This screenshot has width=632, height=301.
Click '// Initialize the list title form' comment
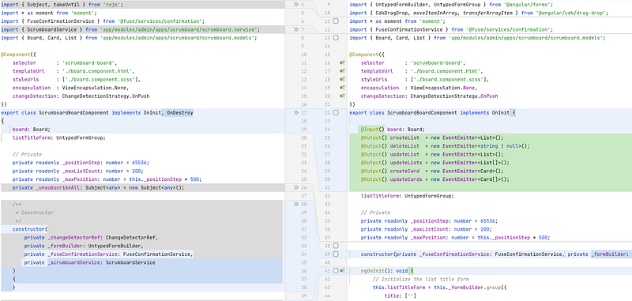click(420, 279)
